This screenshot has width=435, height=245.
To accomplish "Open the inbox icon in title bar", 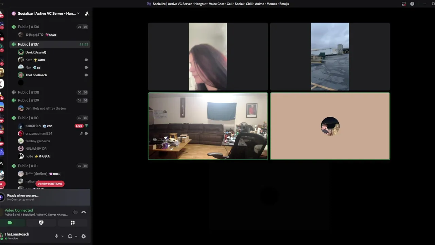I will pyautogui.click(x=404, y=4).
